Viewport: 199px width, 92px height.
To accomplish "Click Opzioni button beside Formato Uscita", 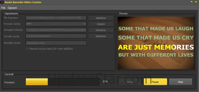I will click(x=101, y=24).
